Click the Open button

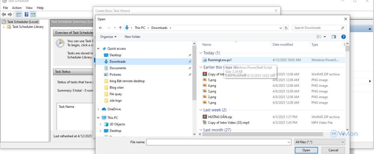click(306, 150)
